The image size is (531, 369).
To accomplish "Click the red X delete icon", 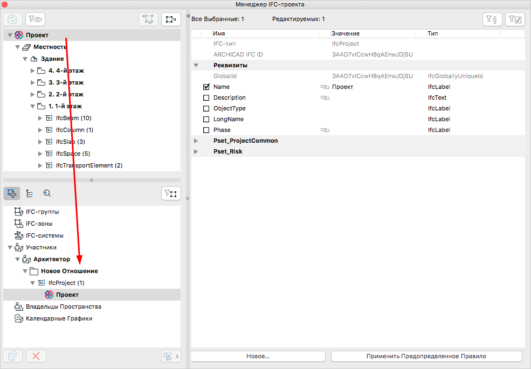I will tap(36, 356).
